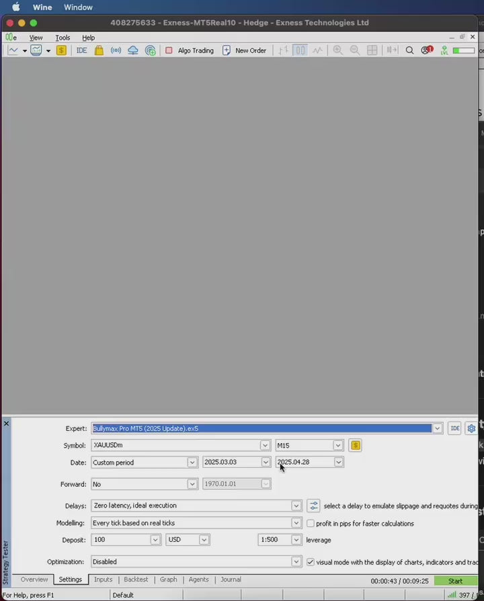The image size is (484, 601).
Task: Switch to the Inputs tab
Action: tap(103, 579)
